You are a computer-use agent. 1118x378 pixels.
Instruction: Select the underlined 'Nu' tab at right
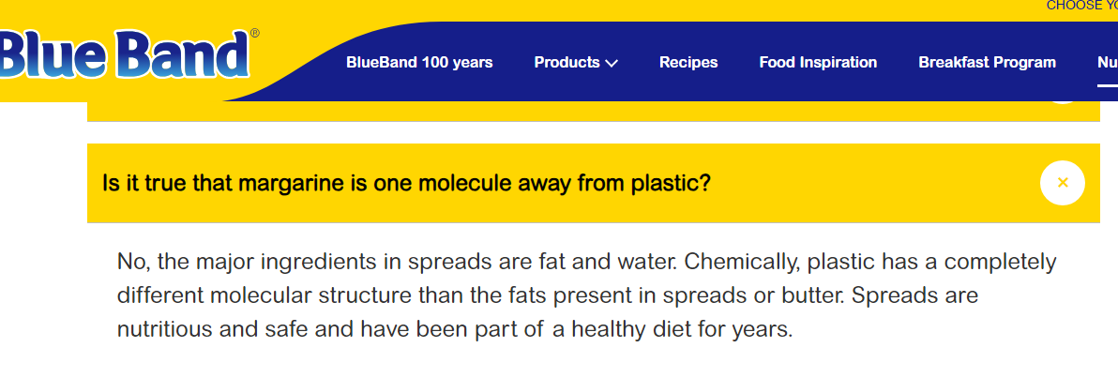click(1107, 63)
